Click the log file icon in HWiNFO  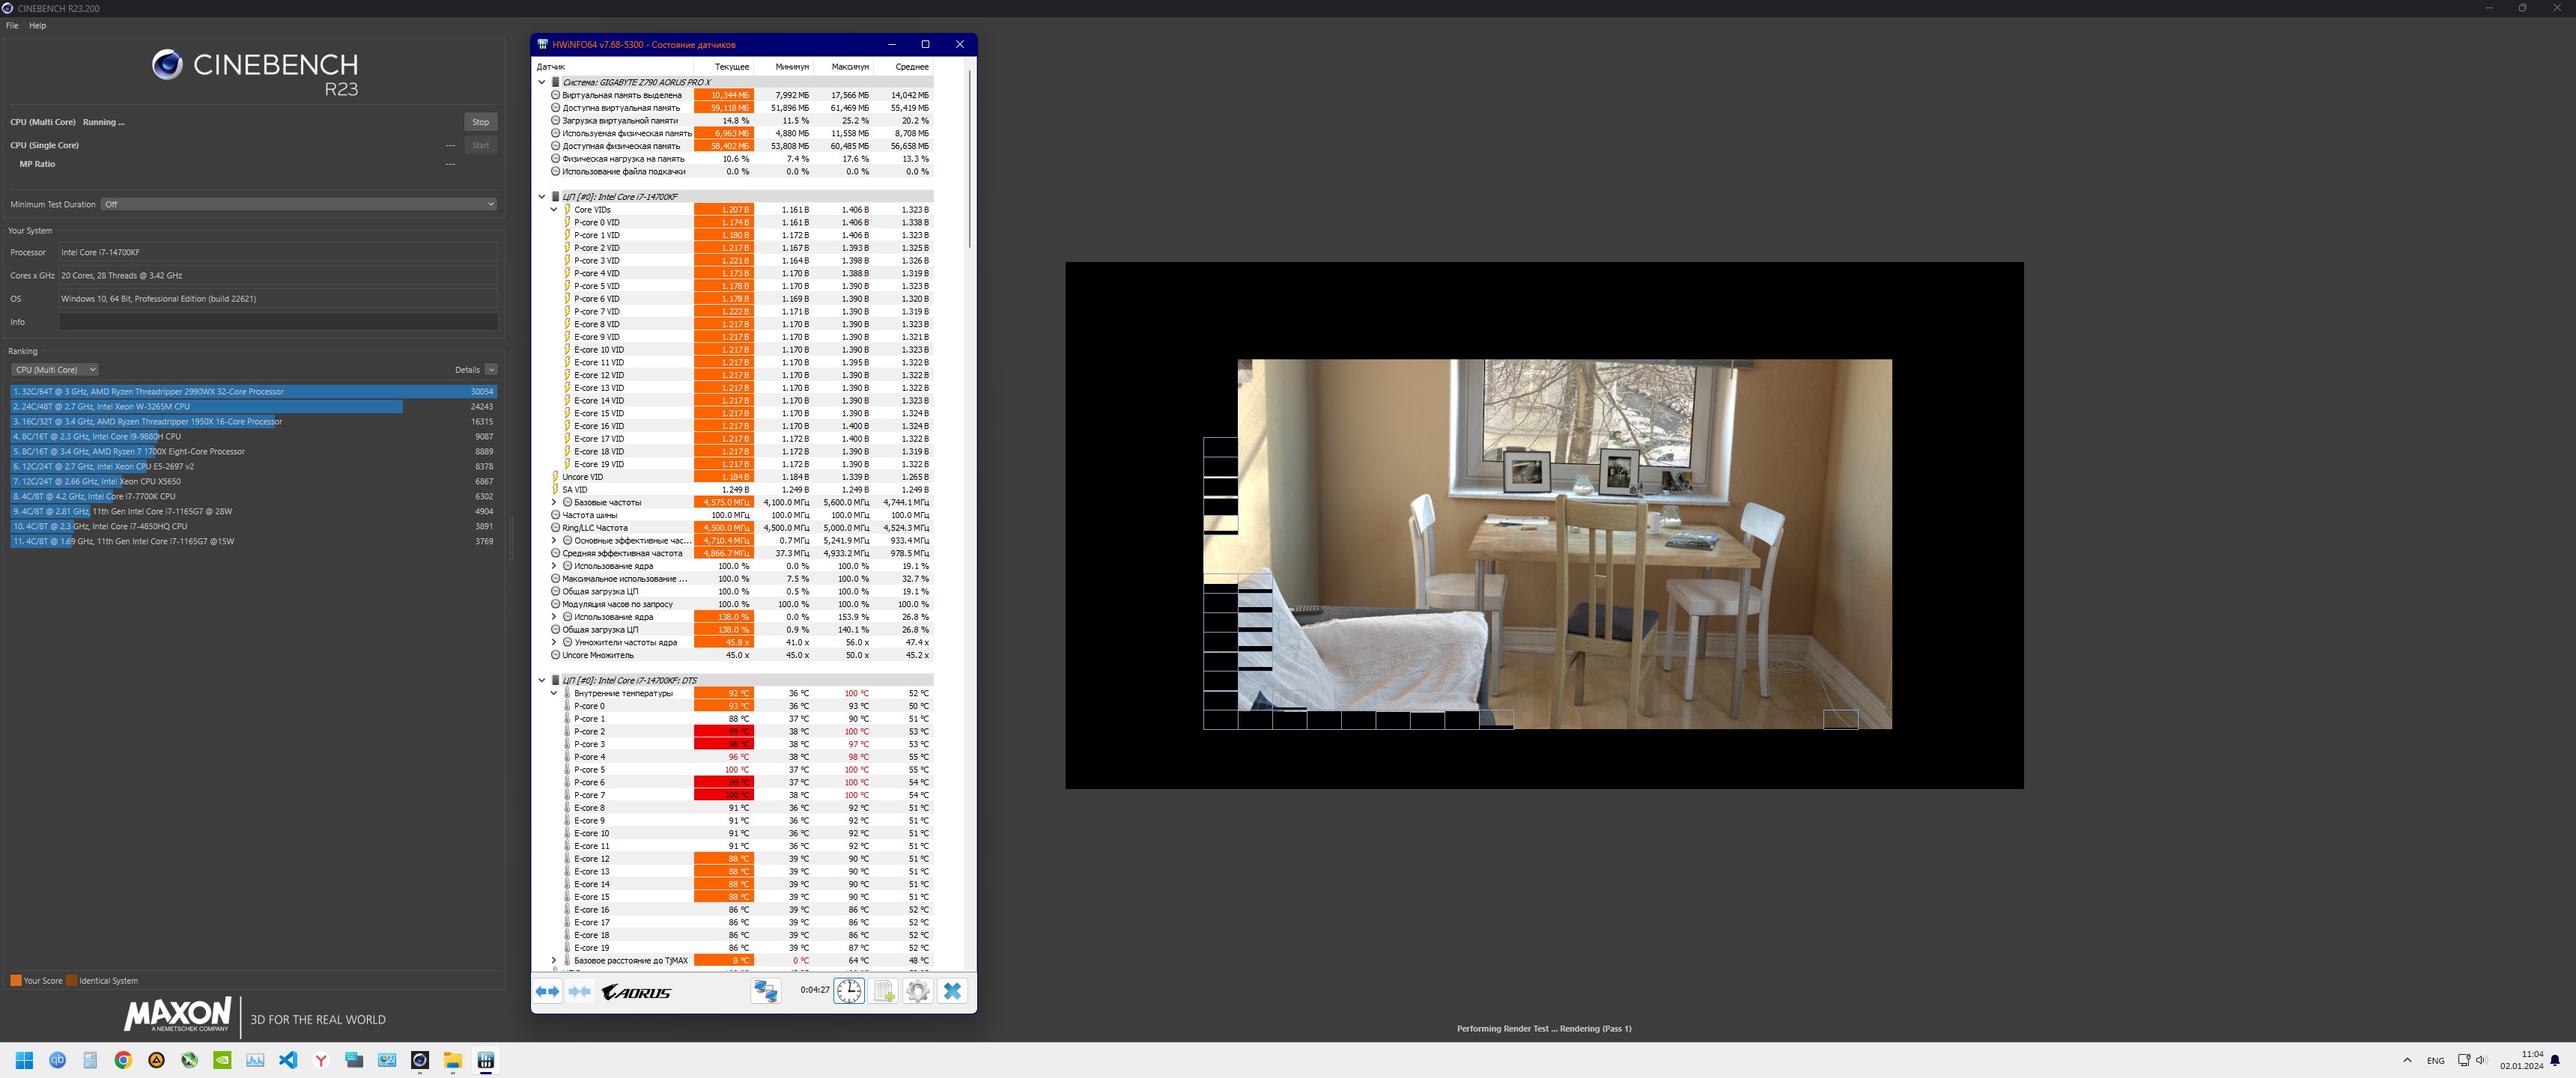[x=884, y=991]
